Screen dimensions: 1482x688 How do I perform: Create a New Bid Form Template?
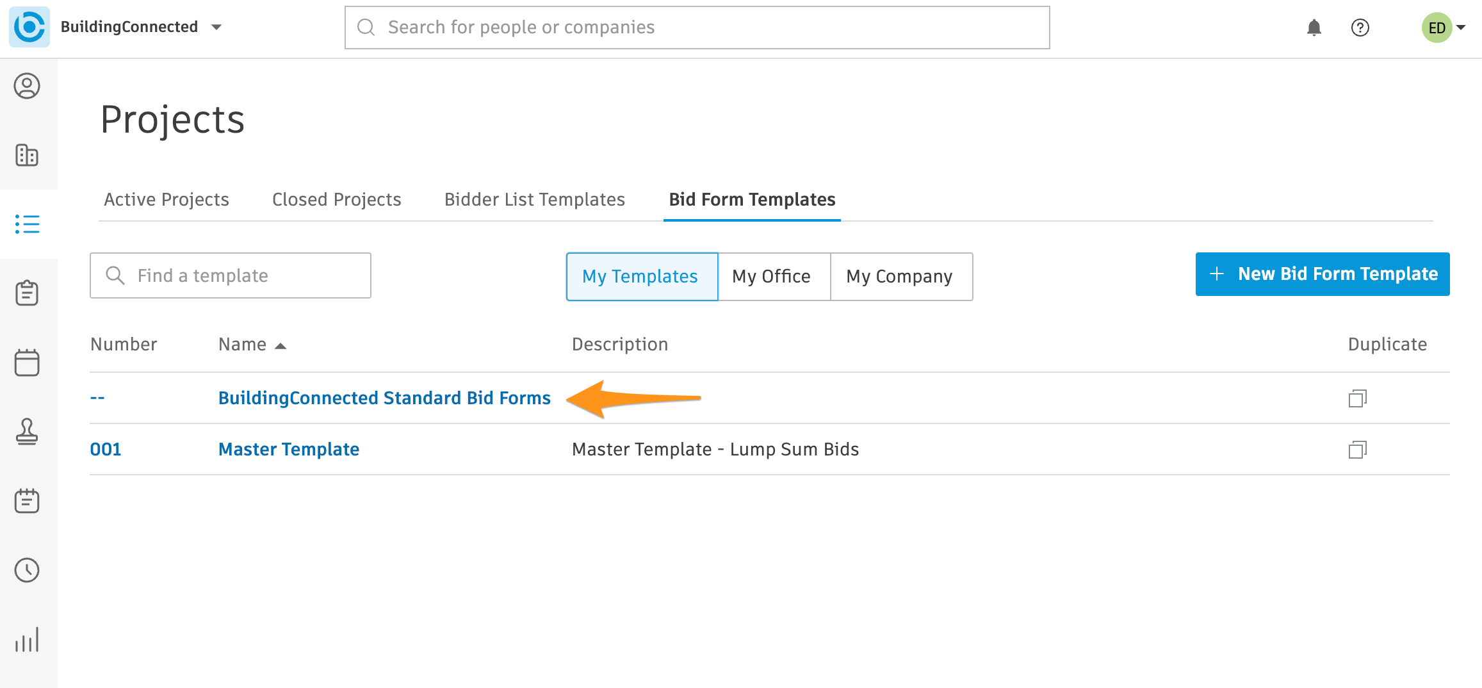tap(1322, 274)
